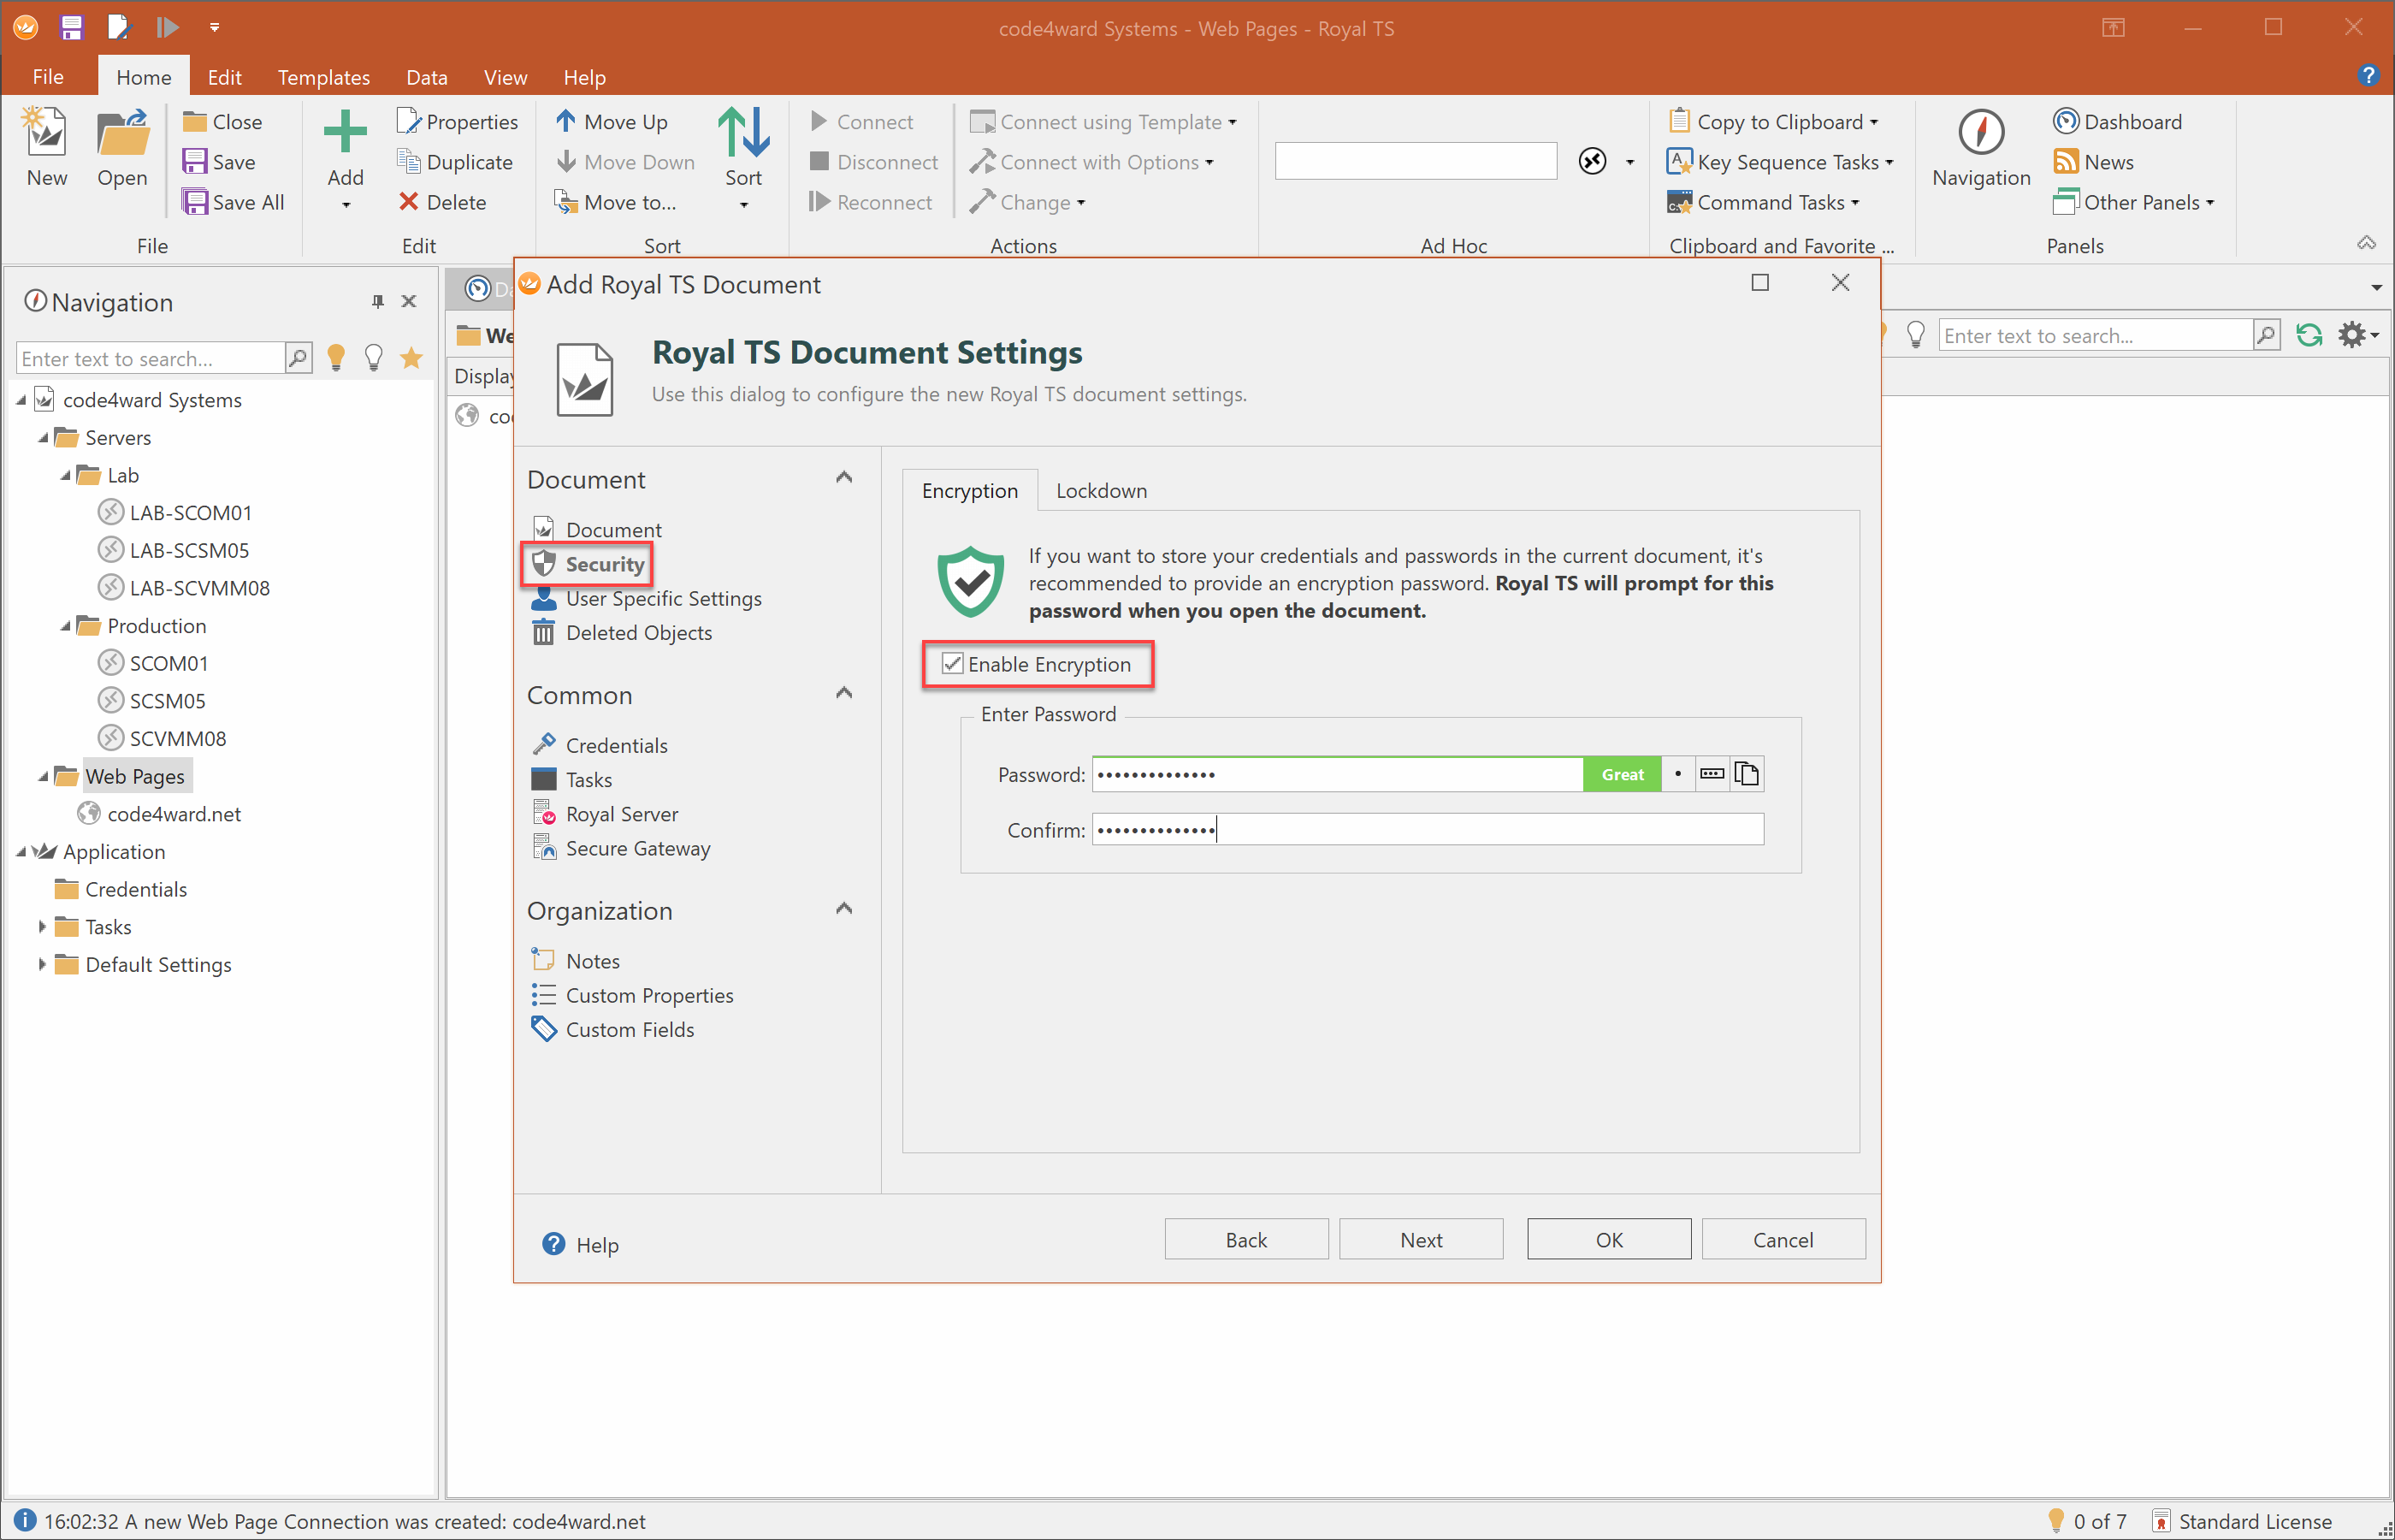The image size is (2395, 1540).
Task: Click the Confirm password field
Action: (1427, 829)
